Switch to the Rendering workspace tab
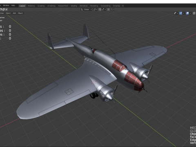The image size is (196, 147). (x=94, y=6)
